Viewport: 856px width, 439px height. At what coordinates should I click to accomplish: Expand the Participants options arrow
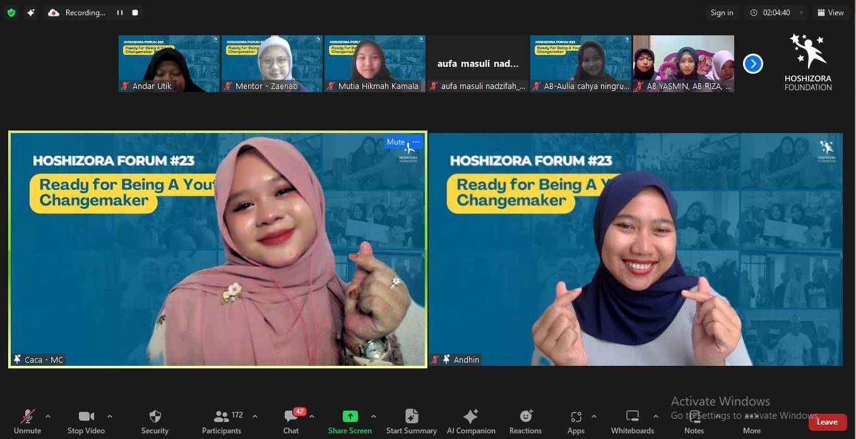(x=255, y=416)
